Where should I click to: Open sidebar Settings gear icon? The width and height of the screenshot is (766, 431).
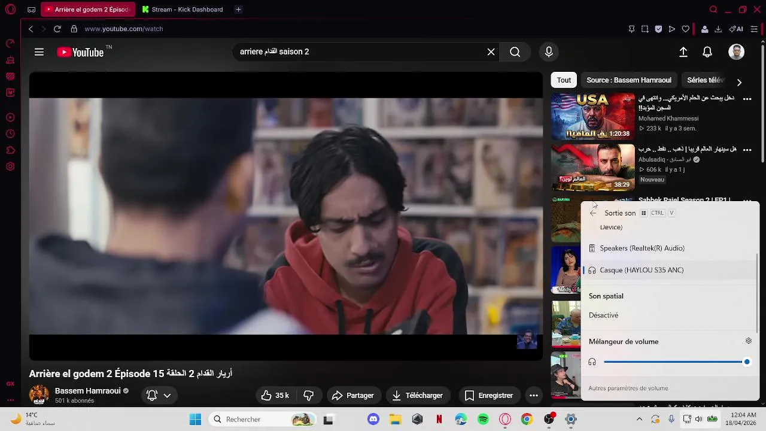click(x=10, y=166)
